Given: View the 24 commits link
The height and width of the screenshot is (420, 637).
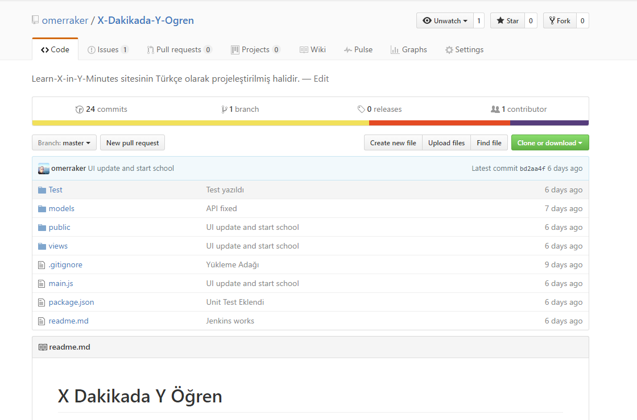Looking at the screenshot, I should click(x=102, y=109).
